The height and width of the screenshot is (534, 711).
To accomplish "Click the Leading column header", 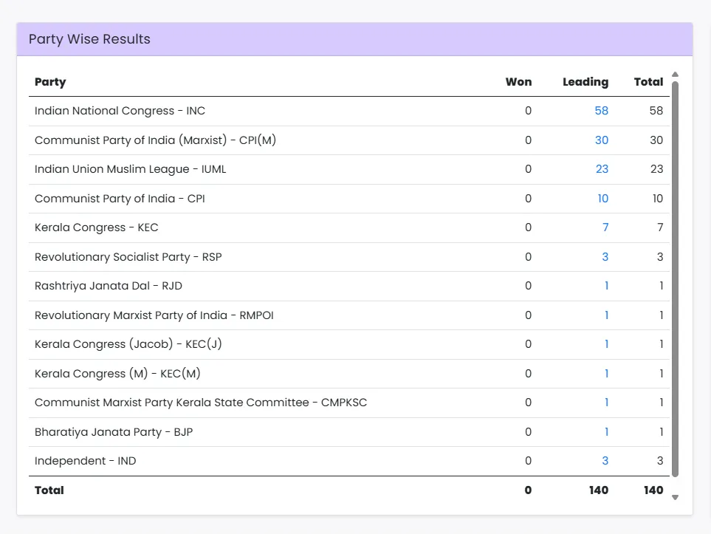I will click(585, 82).
